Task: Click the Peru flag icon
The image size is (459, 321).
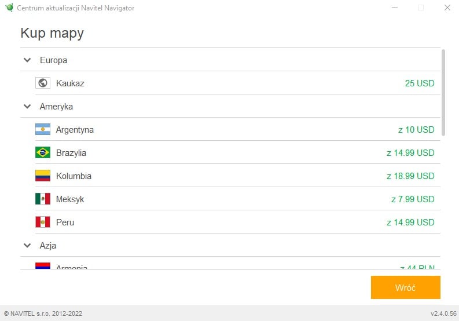Action: (43, 222)
